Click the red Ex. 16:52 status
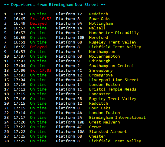The height and width of the screenshot is (147, 165). pyautogui.click(x=41, y=19)
